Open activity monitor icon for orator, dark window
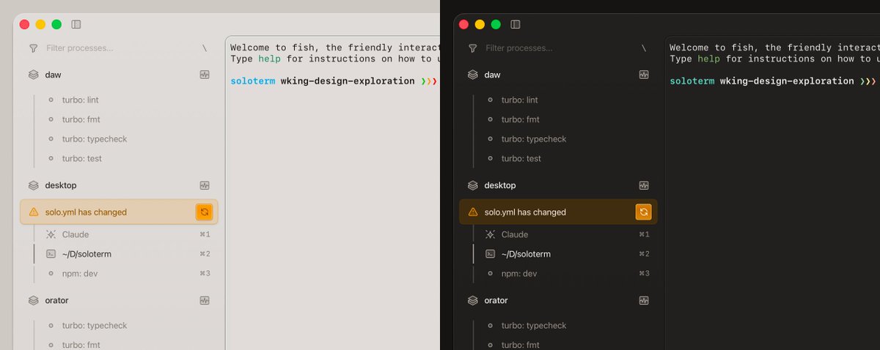880x350 pixels. pyautogui.click(x=644, y=300)
